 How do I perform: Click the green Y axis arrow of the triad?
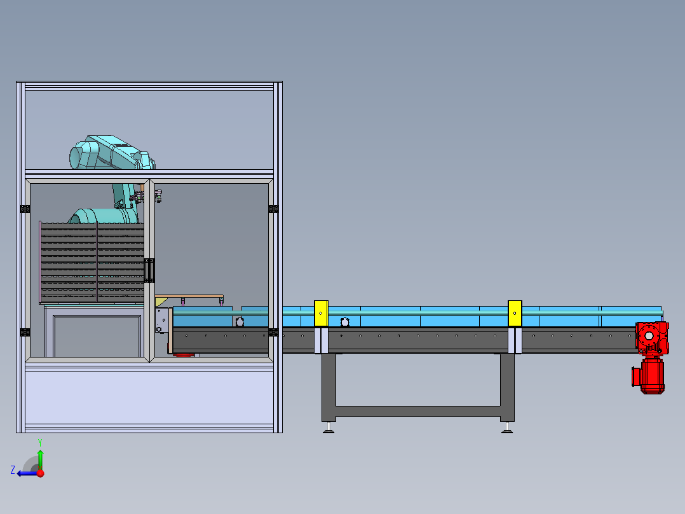pos(40,459)
